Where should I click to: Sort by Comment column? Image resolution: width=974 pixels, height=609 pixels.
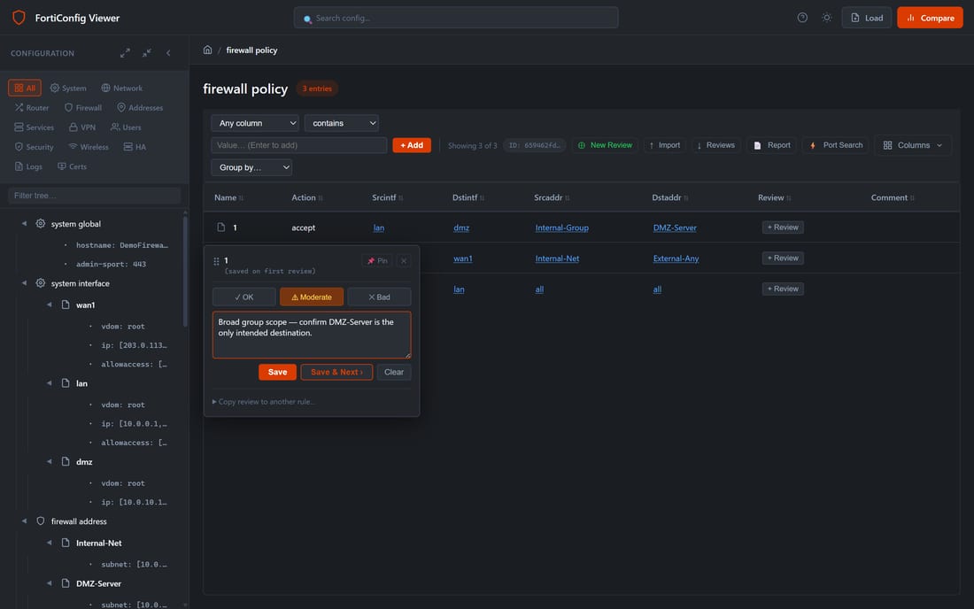click(893, 197)
